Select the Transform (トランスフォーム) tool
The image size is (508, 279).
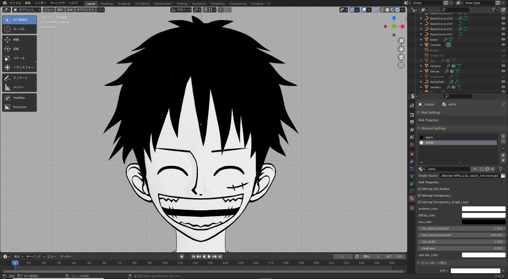20,67
